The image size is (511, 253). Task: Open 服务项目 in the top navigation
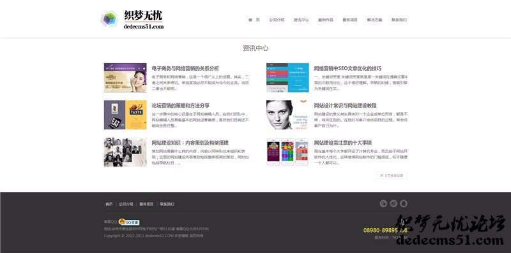(x=350, y=20)
